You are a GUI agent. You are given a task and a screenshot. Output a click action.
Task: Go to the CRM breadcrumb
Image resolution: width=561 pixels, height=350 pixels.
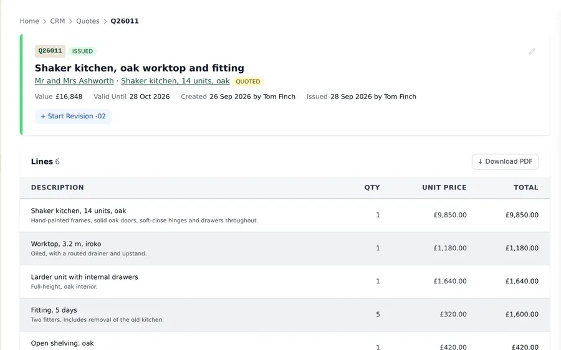pyautogui.click(x=57, y=21)
